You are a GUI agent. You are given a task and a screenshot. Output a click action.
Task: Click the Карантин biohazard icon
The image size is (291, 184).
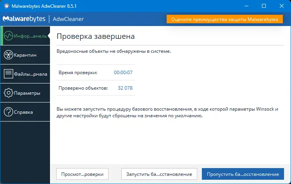click(x=9, y=55)
